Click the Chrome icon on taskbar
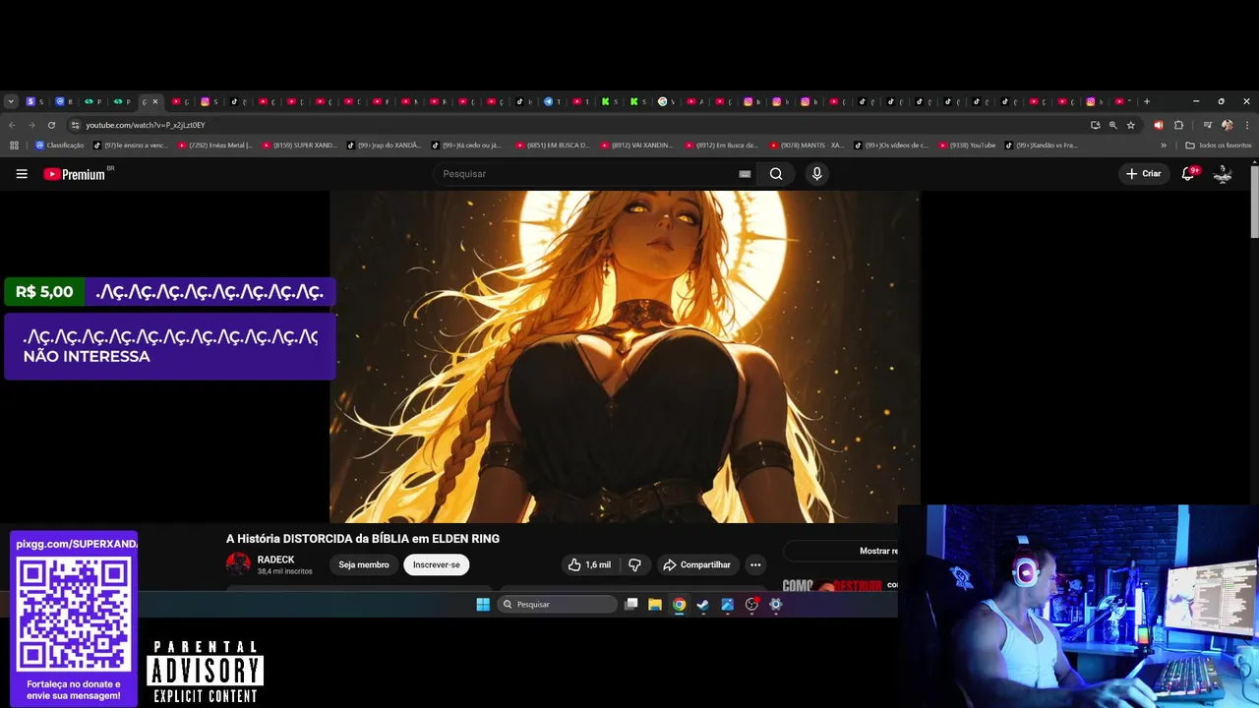1259x708 pixels. [x=679, y=605]
